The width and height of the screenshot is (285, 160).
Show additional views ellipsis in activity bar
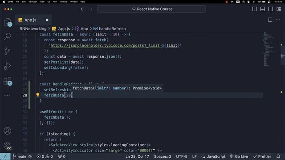8,96
